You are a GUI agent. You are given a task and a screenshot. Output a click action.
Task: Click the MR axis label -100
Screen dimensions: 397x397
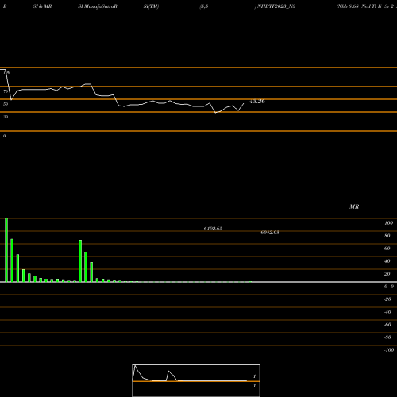[x=389, y=350]
